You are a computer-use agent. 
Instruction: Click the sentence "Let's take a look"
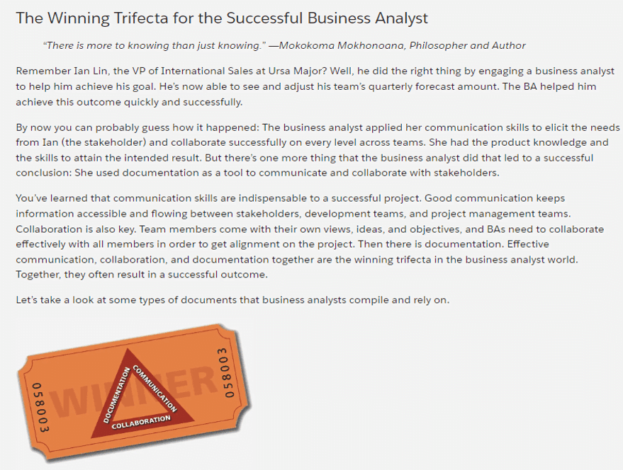pos(232,299)
